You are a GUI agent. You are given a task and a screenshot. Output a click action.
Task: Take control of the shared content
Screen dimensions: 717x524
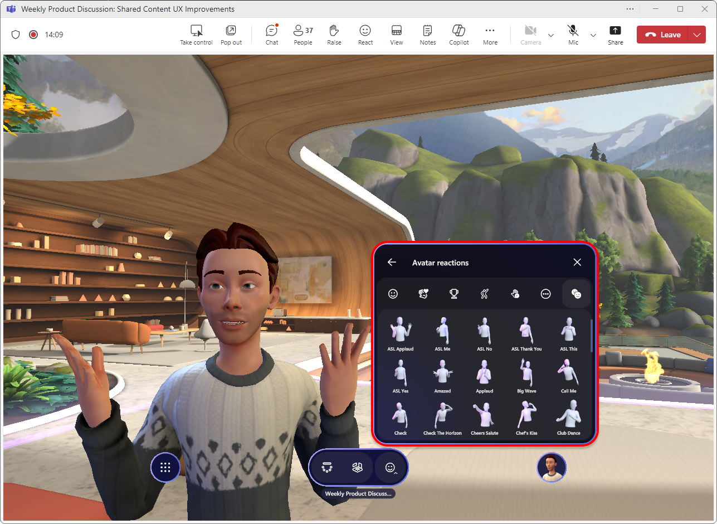[196, 34]
